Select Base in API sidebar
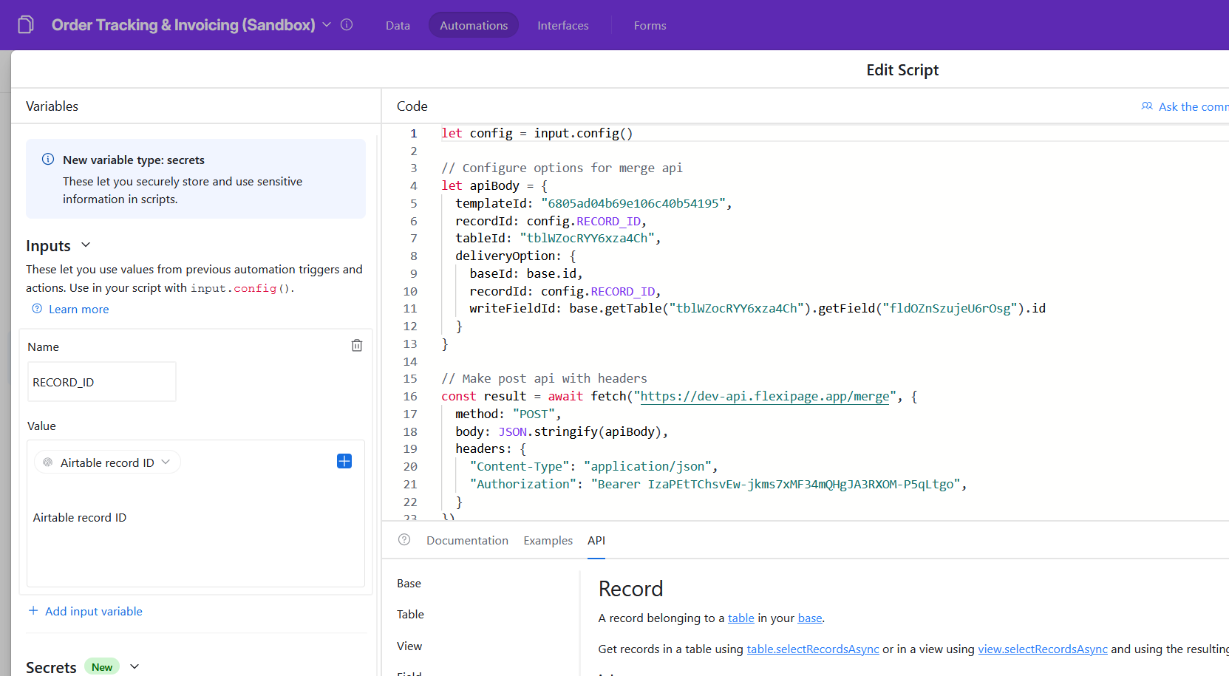The image size is (1229, 676). tap(409, 583)
